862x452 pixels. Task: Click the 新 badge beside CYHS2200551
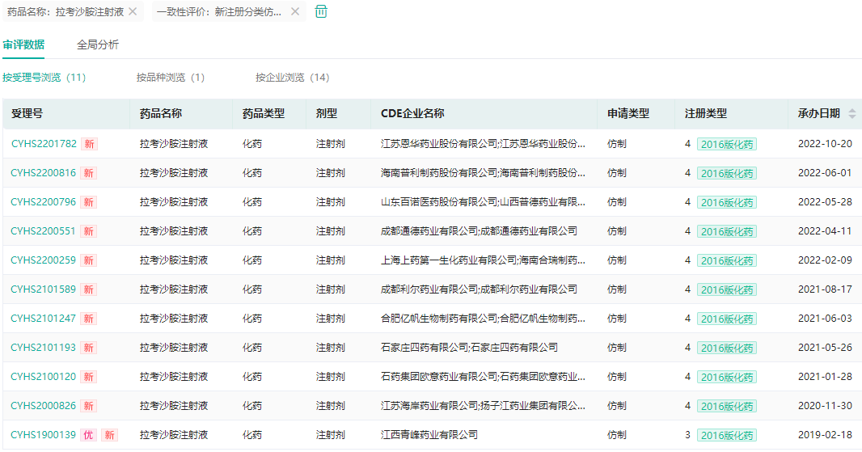[88, 231]
